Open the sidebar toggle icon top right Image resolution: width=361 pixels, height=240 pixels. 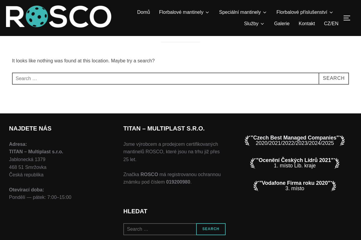pos(347,18)
